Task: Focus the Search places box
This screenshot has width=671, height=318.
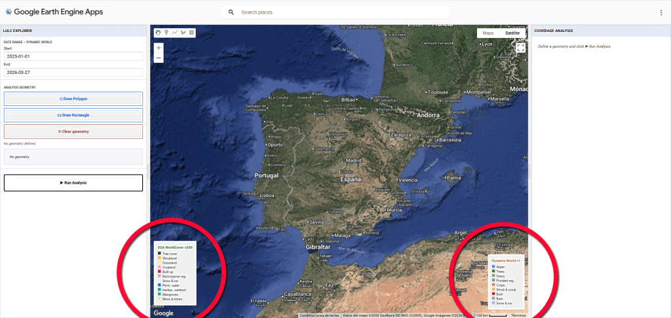Action: pyautogui.click(x=341, y=12)
